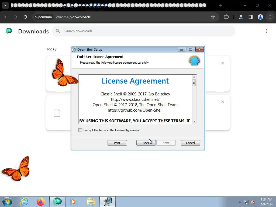The image size is (276, 207).
Task: Click the license scrollbar thumb
Action: point(194,83)
